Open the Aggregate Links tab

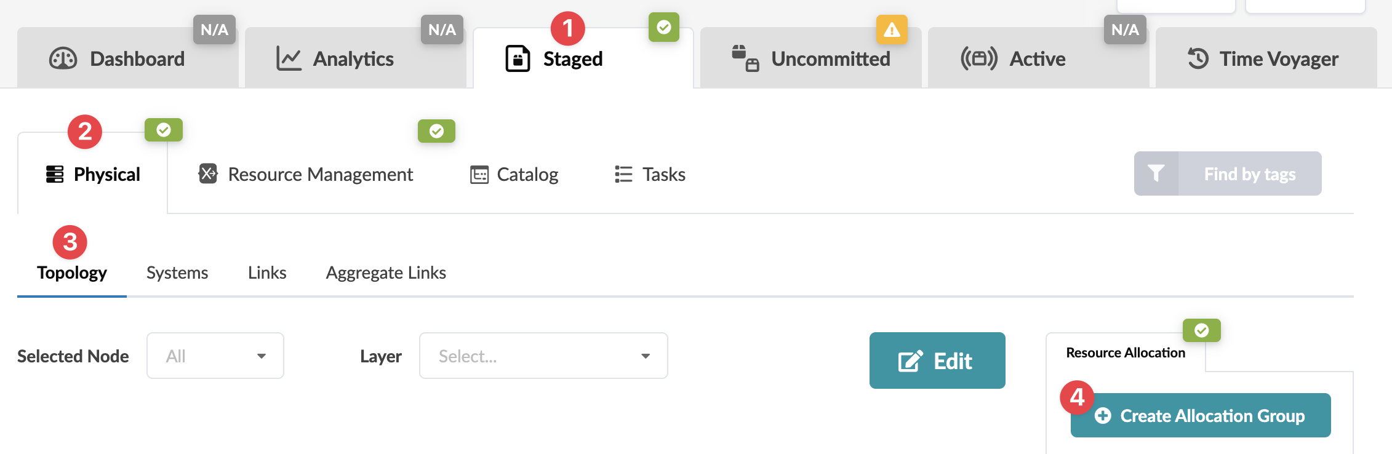tap(386, 273)
